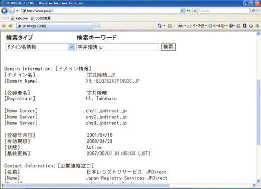This screenshot has width=261, height=189.
Task: Click the dns3.jpdirect.jp name server text
Action: pos(106,123)
